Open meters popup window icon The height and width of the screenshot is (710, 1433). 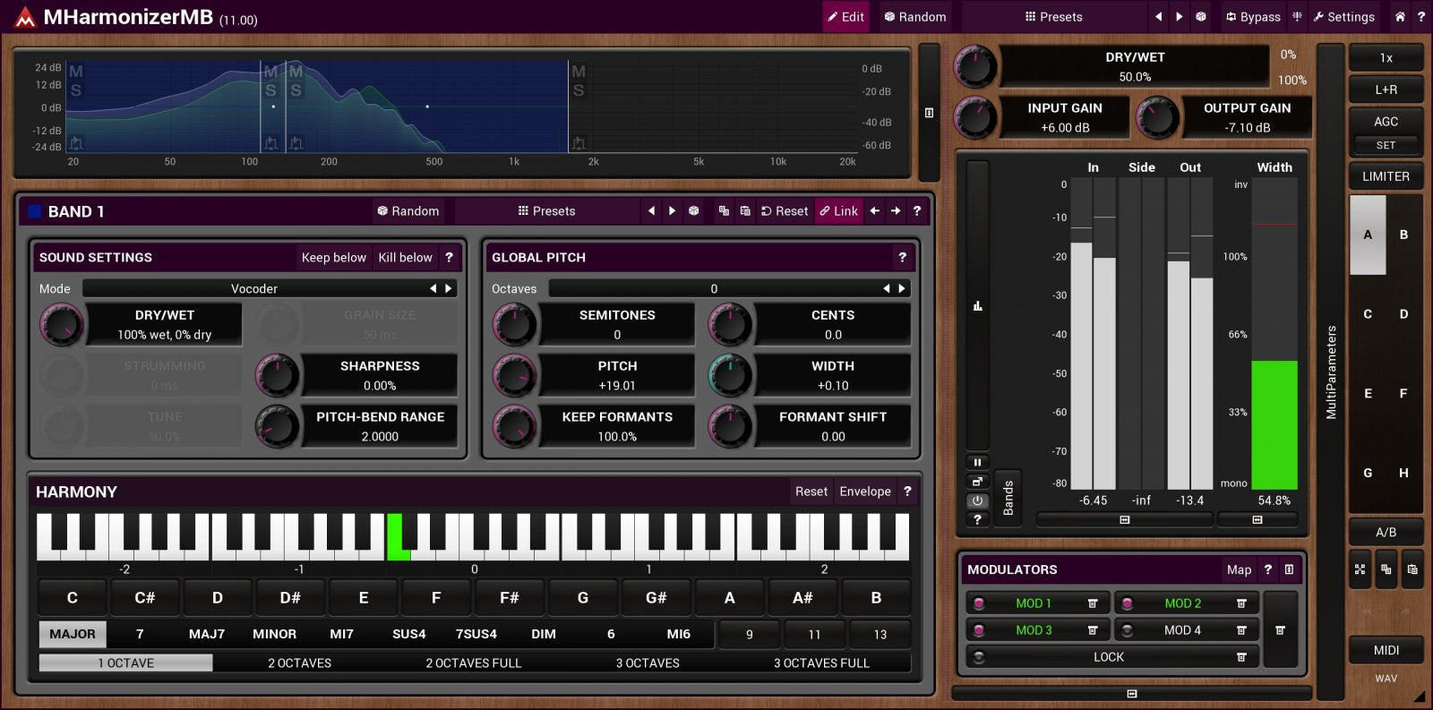[977, 482]
